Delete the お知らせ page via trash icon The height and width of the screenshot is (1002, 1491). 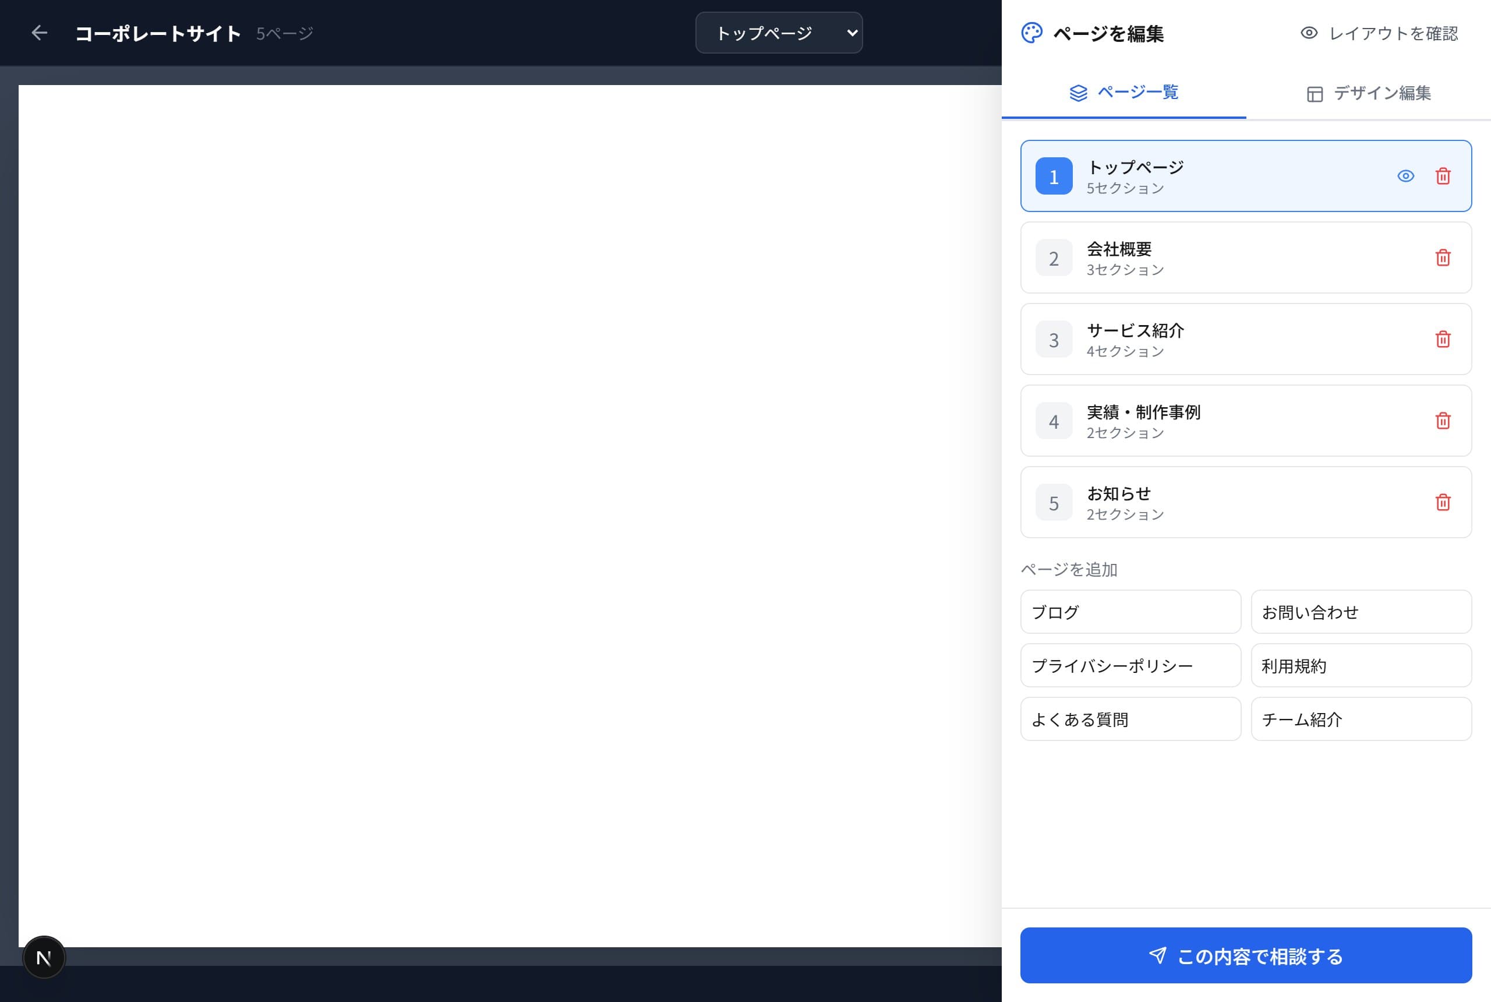1443,502
